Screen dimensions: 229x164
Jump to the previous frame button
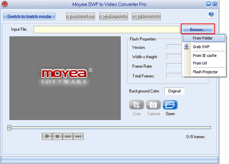tap(68, 136)
